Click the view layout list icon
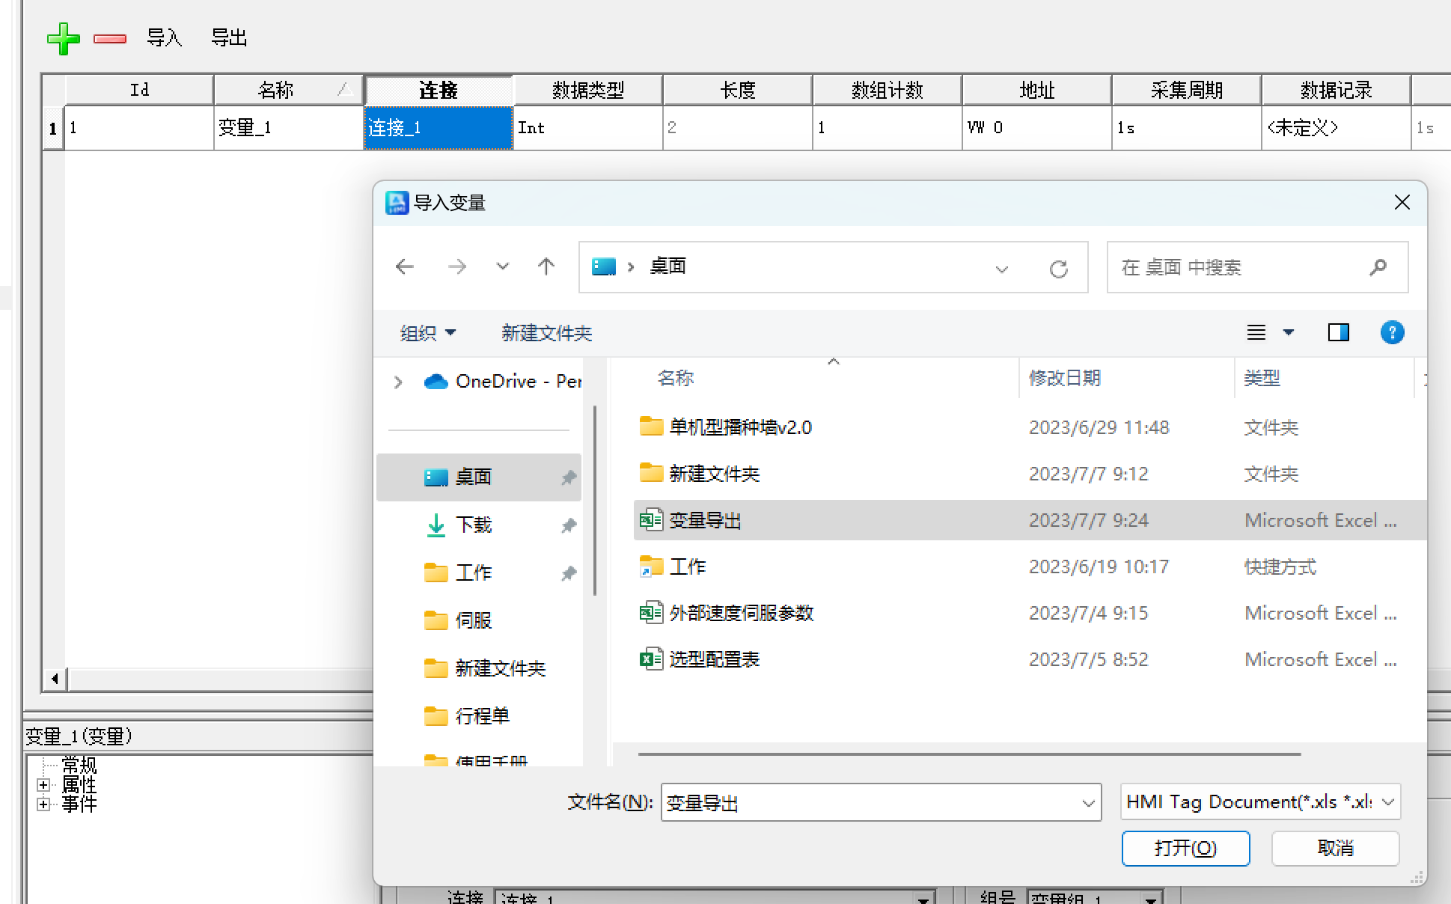This screenshot has height=904, width=1451. [1256, 332]
